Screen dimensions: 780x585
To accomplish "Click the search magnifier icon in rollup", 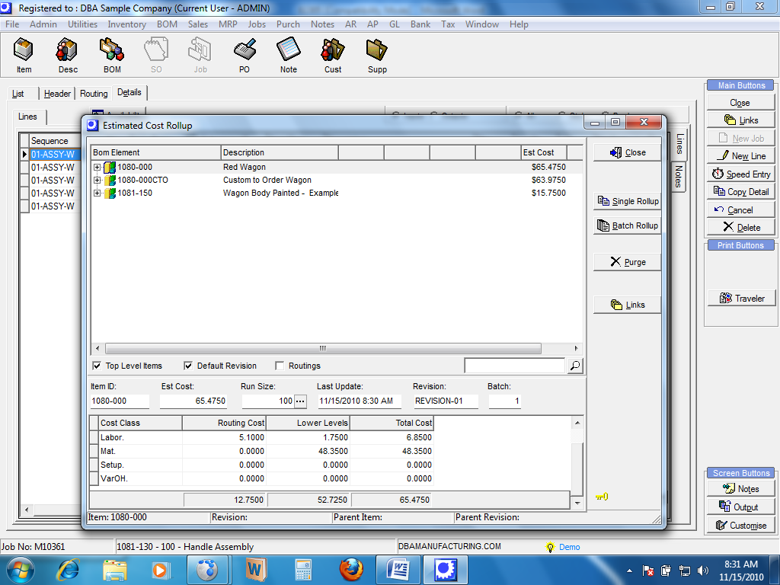I will tap(575, 366).
